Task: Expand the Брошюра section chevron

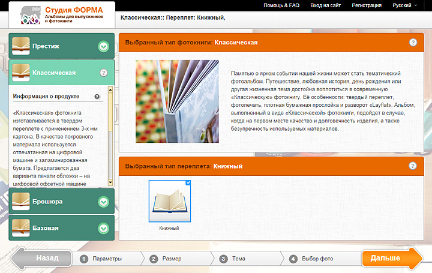Action: pos(103,202)
